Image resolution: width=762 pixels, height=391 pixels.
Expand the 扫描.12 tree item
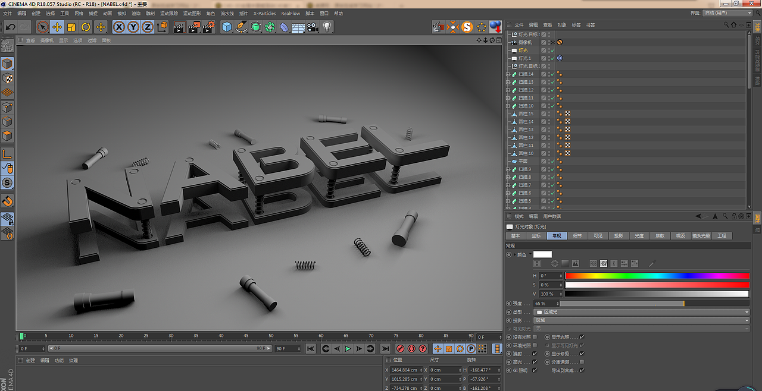508,90
